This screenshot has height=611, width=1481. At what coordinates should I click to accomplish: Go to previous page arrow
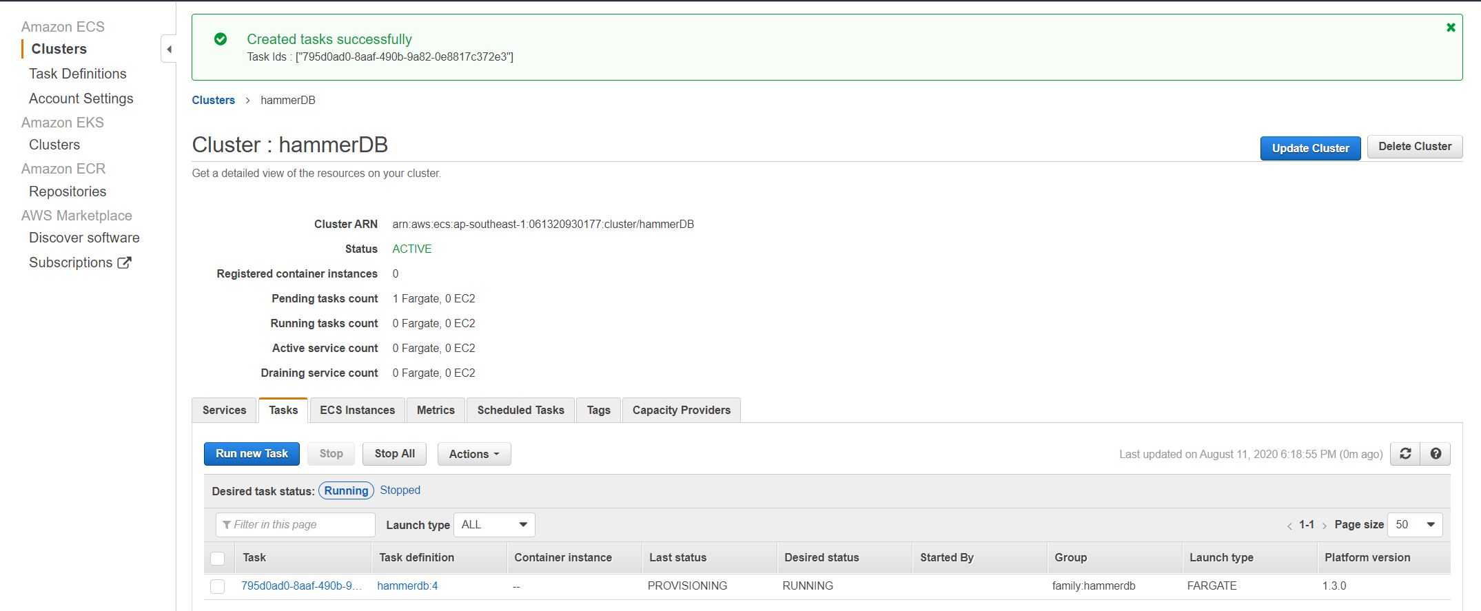pyautogui.click(x=1289, y=526)
